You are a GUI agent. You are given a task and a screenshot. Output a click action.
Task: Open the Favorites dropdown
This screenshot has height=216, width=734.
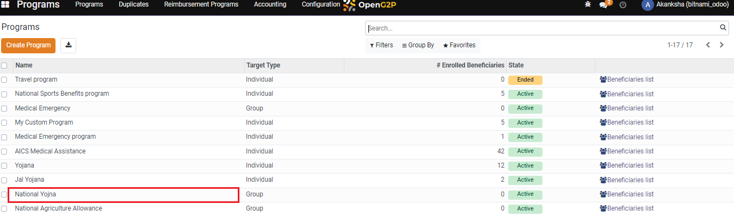459,45
